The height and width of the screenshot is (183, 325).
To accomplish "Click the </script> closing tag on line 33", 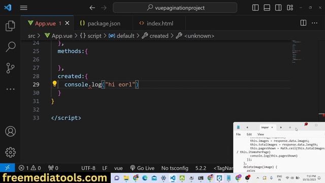I will 66,118.
